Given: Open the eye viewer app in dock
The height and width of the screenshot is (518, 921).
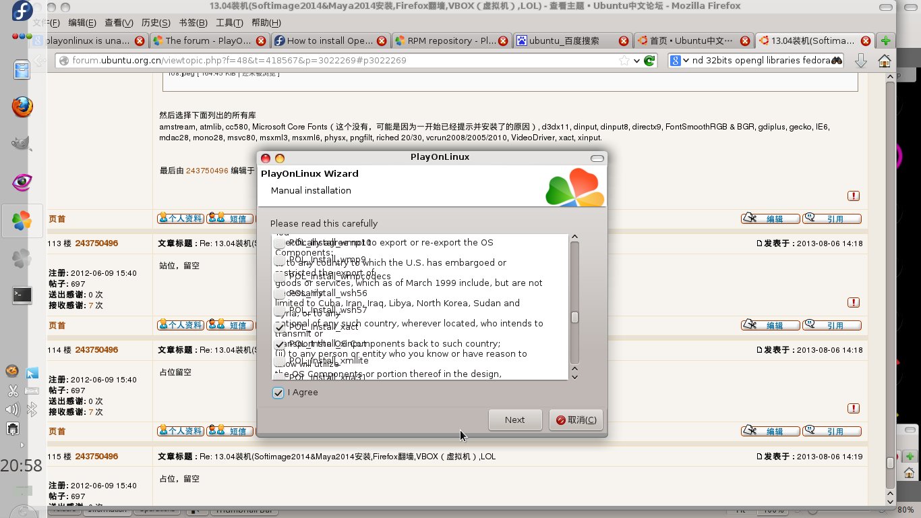Looking at the screenshot, I should coord(22,182).
